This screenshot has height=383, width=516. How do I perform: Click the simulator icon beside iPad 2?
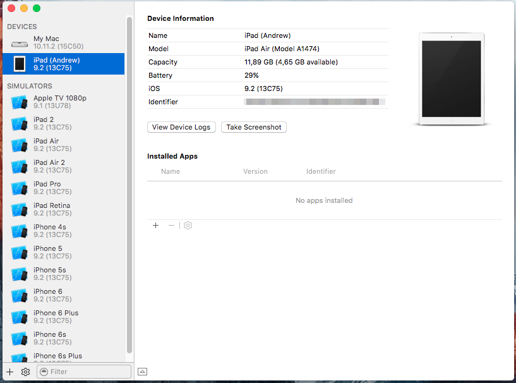(x=19, y=124)
